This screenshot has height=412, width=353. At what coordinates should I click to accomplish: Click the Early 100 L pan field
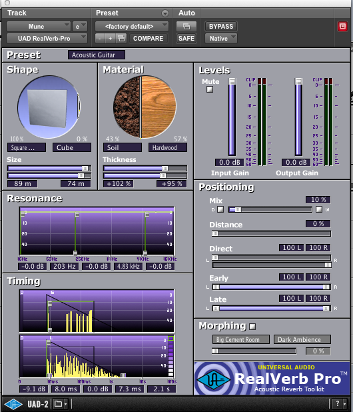[x=291, y=277]
